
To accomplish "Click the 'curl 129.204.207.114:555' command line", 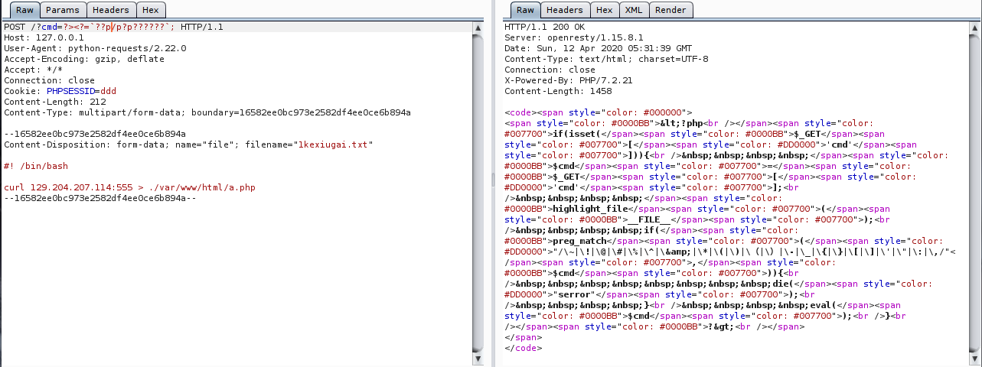I will (129, 187).
